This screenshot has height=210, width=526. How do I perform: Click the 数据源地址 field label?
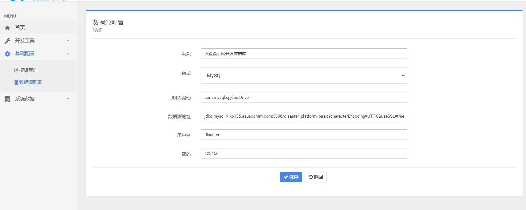[179, 117]
